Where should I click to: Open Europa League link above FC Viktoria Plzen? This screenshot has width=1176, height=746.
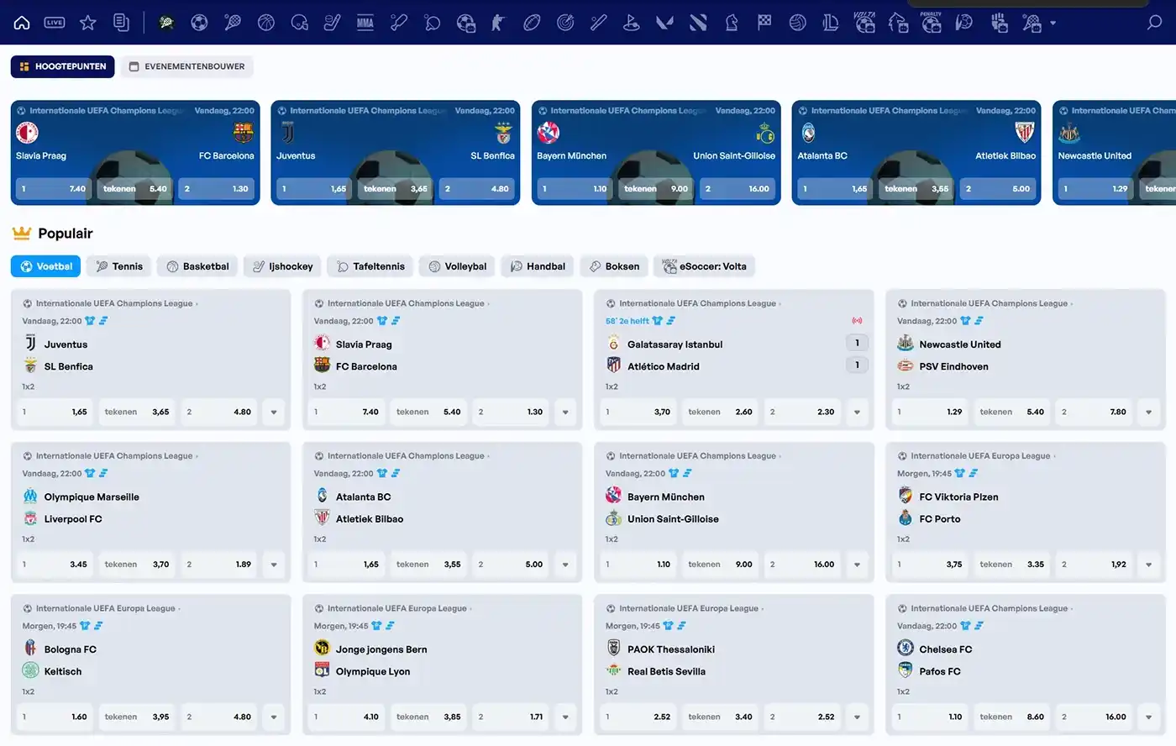pos(980,456)
